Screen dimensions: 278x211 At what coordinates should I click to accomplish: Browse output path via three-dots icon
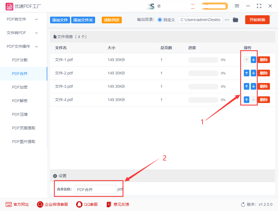pos(227,20)
